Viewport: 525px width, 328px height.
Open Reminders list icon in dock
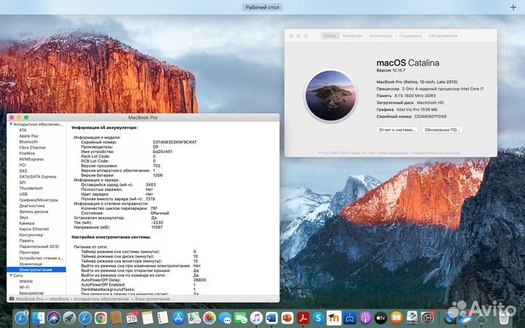pos(163,318)
